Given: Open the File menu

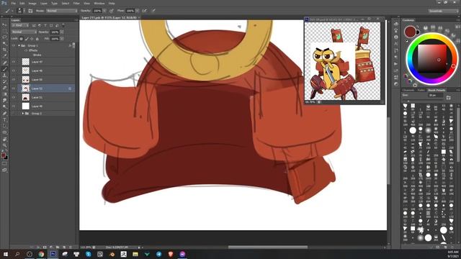Looking at the screenshot, I should pyautogui.click(x=13, y=3).
